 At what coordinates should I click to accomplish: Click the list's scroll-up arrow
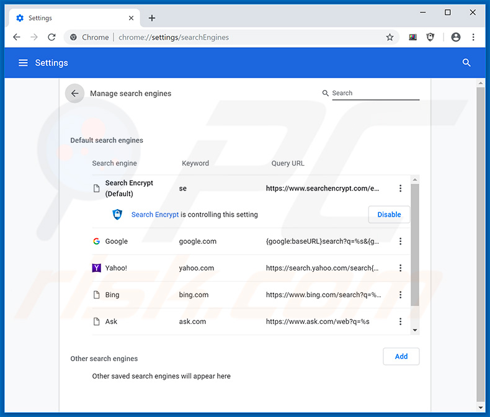click(415, 180)
